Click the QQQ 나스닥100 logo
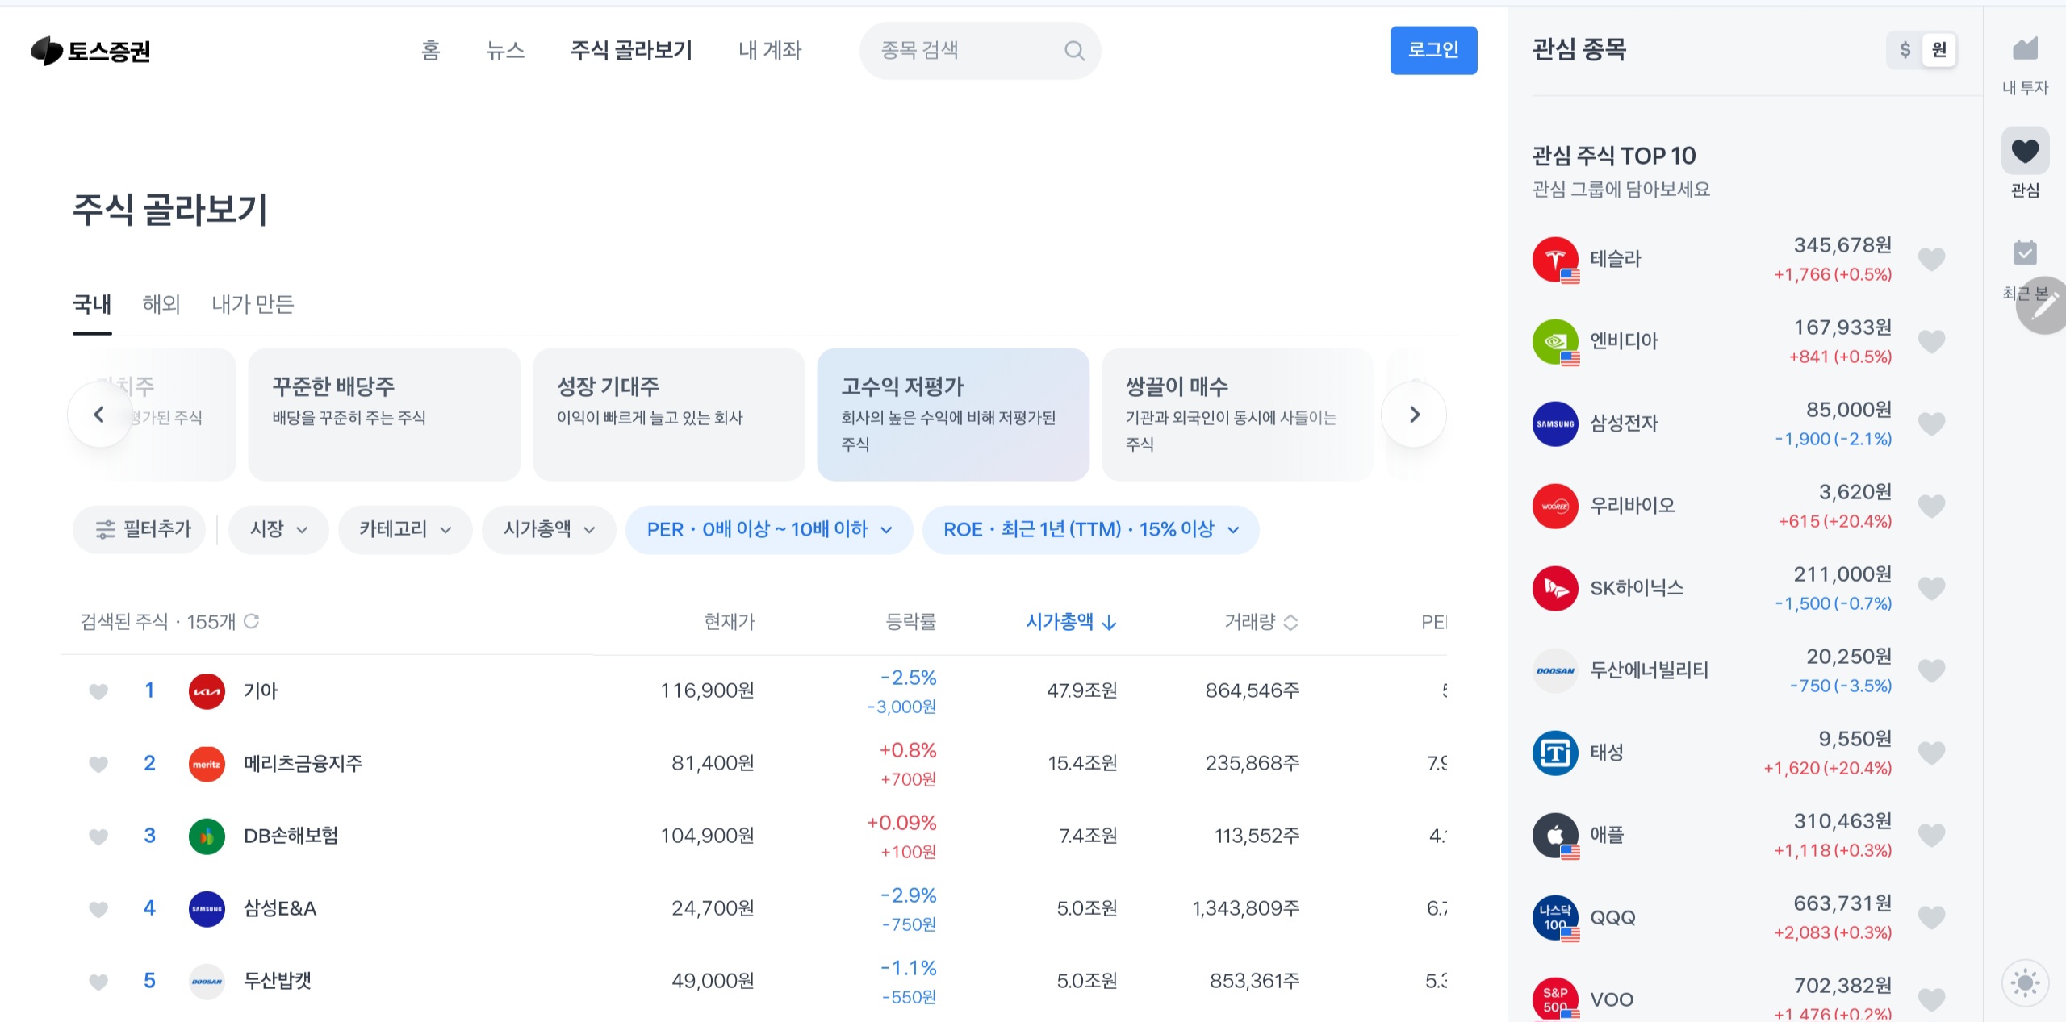Screen dimensions: 2066x1022 (1555, 918)
